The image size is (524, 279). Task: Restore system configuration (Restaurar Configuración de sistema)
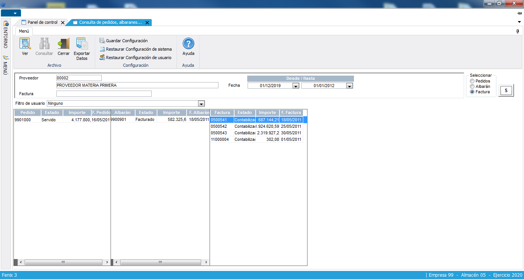click(139, 49)
